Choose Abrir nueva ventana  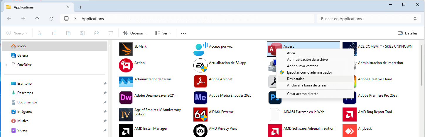[x=315, y=66]
